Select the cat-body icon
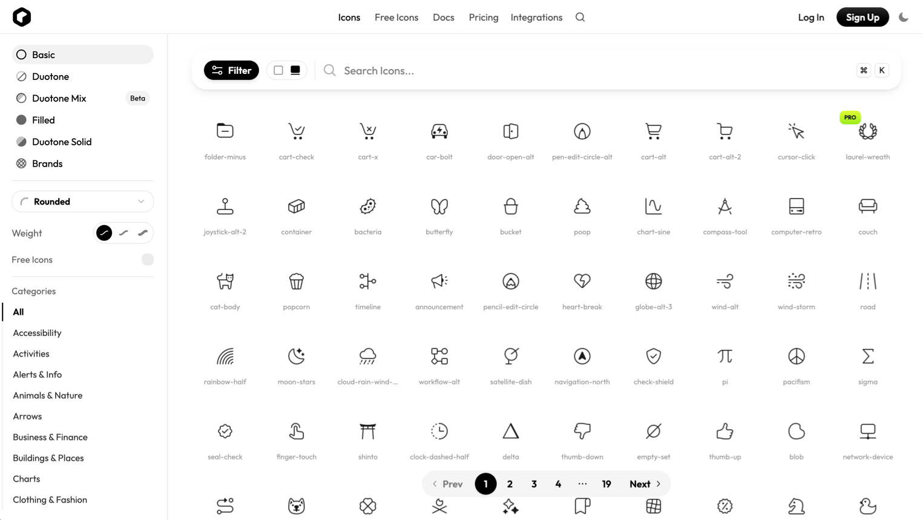Viewport: 923px width, 520px height. click(225, 281)
